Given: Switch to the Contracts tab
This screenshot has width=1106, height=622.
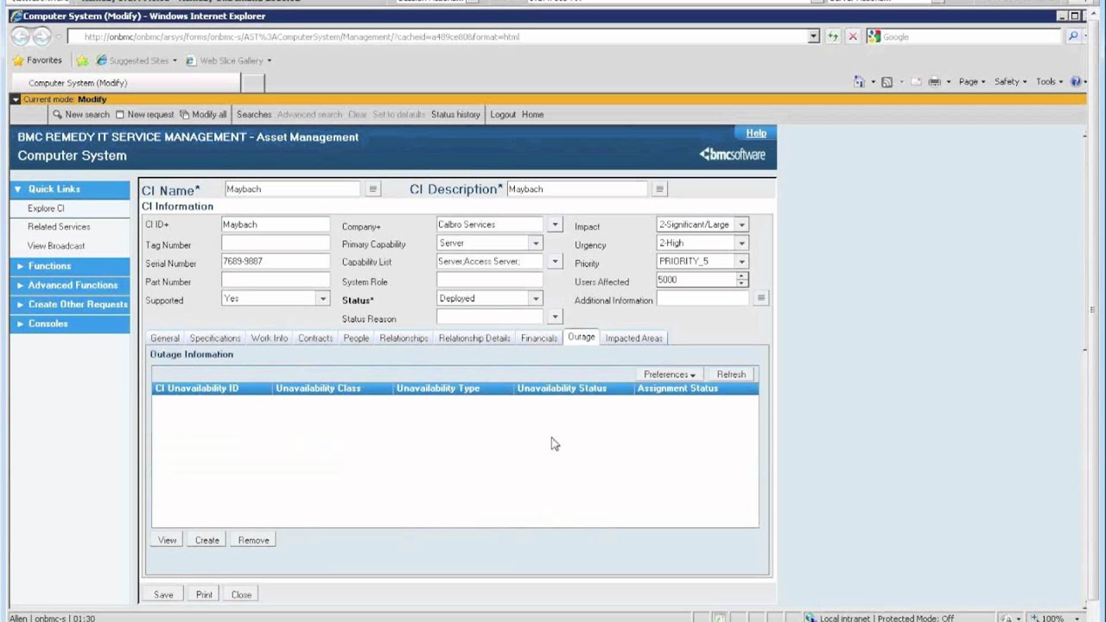Looking at the screenshot, I should 315,338.
